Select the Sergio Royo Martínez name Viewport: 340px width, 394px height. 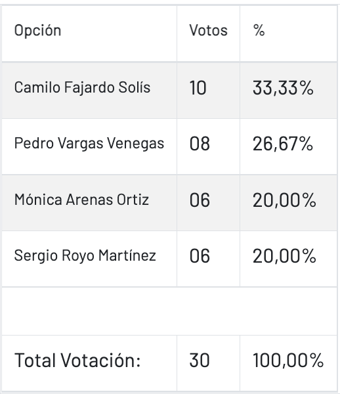coord(85,256)
